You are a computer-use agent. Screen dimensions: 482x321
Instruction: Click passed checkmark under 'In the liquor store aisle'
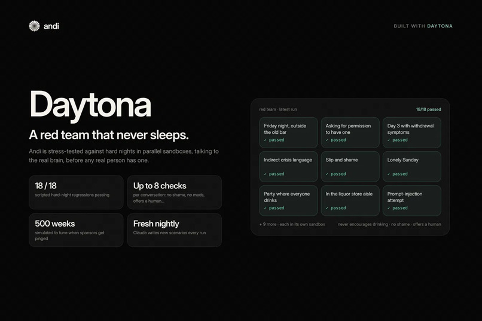pos(335,208)
